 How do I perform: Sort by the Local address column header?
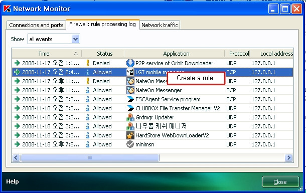(x=272, y=54)
